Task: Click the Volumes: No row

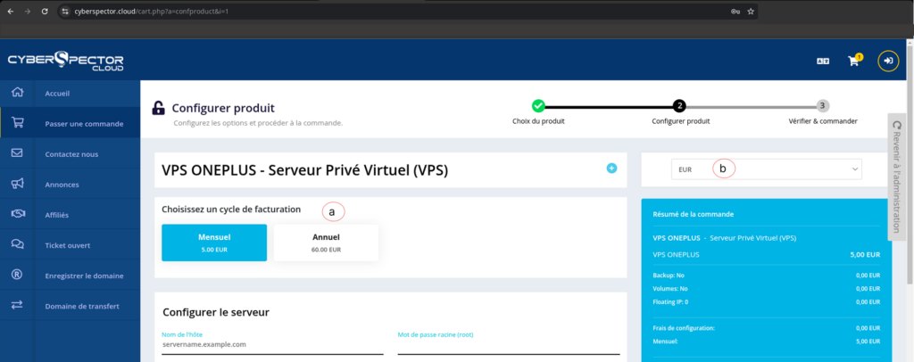Action: pos(767,289)
